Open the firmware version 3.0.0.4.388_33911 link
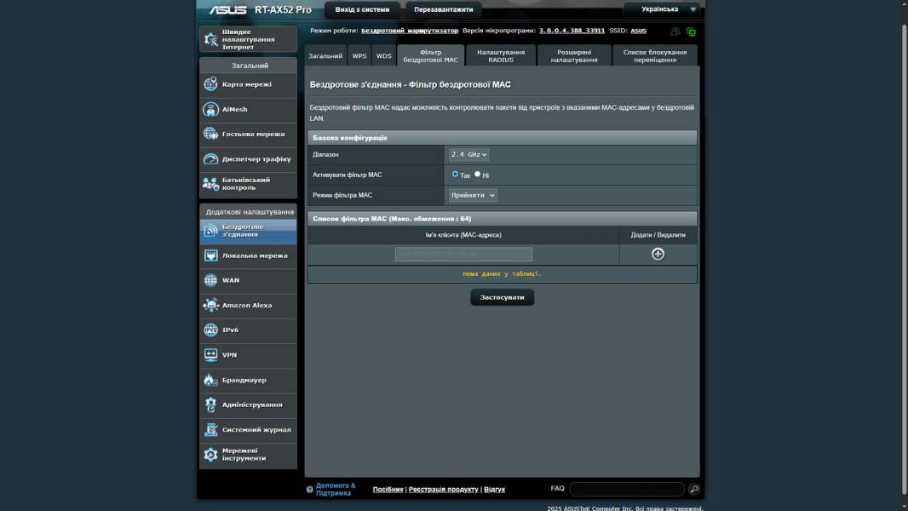Image resolution: width=908 pixels, height=511 pixels. click(572, 31)
